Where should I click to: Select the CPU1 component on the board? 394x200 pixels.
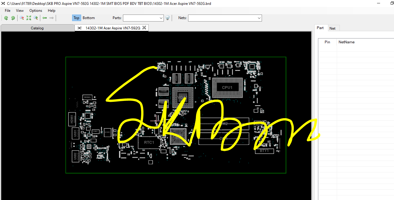tap(227, 87)
